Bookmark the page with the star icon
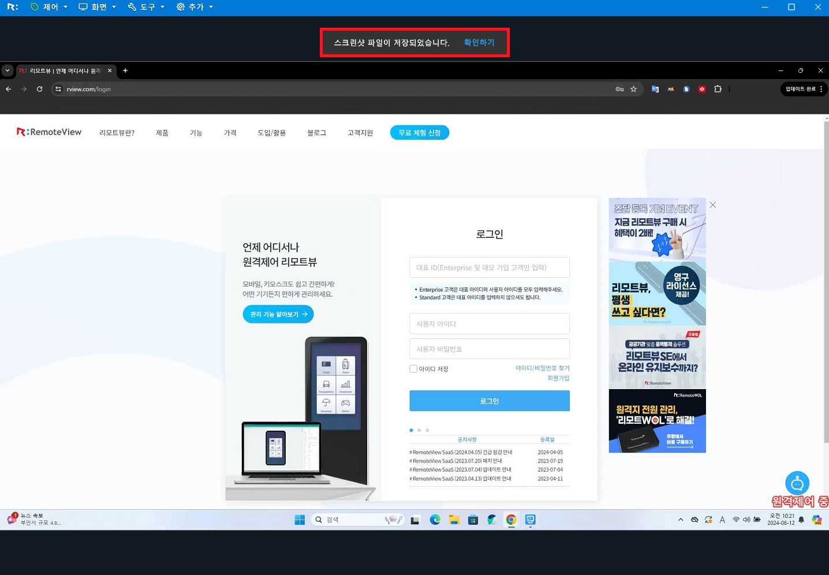 (633, 89)
